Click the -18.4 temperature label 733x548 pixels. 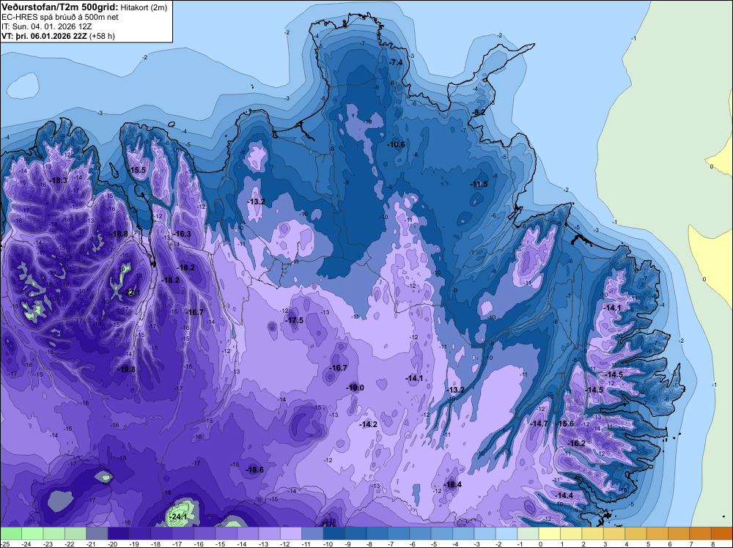point(452,484)
